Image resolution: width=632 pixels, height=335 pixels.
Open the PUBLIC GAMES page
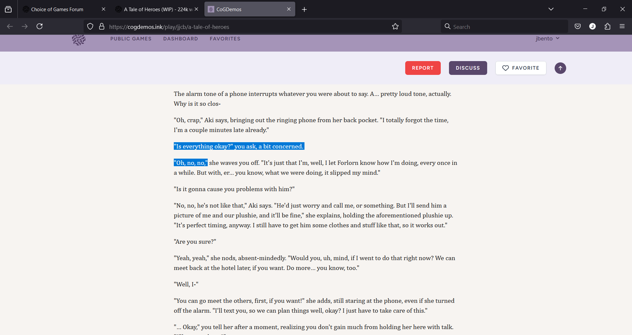coord(131,39)
